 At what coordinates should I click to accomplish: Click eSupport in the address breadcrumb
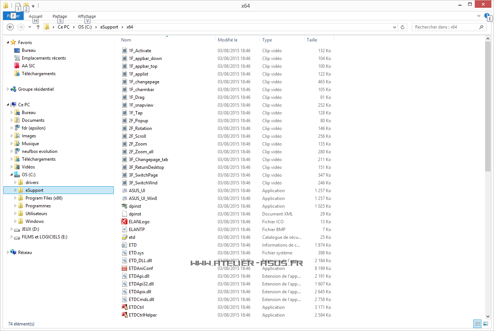109,27
